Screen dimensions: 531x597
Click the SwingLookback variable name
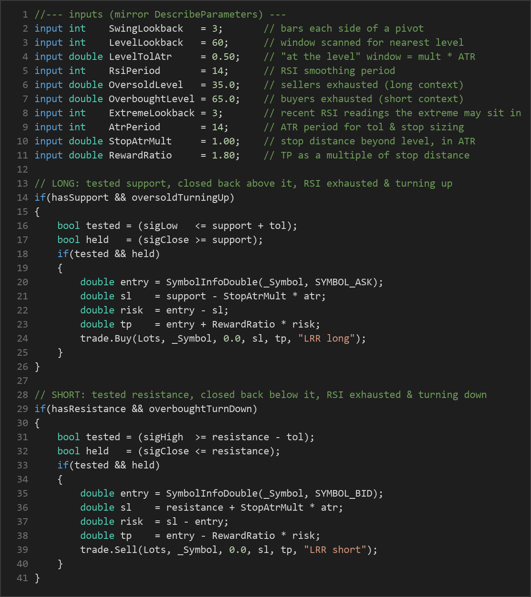[x=146, y=28]
